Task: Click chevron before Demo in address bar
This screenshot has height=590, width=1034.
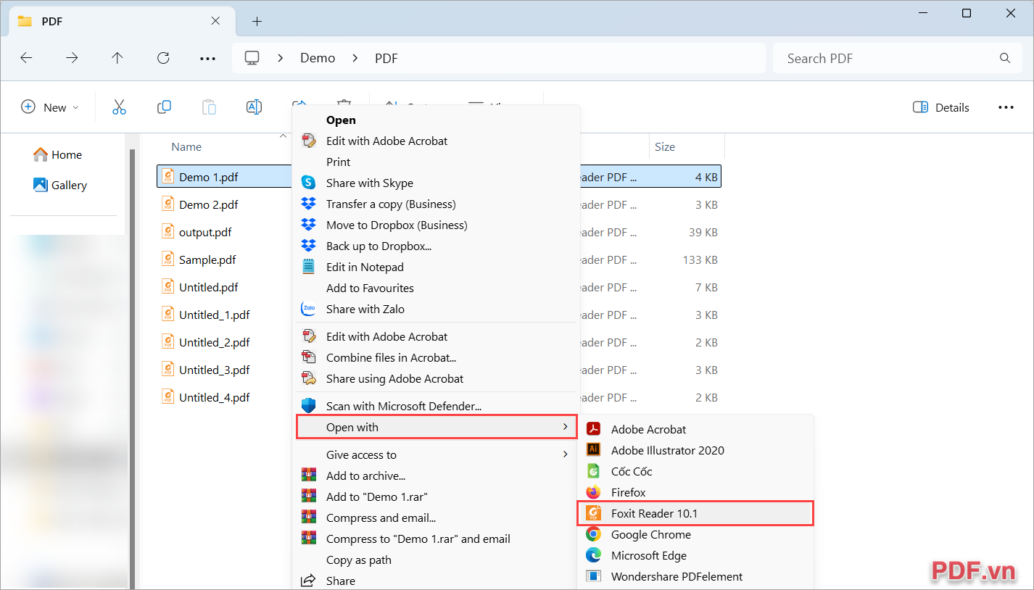Action: (281, 58)
